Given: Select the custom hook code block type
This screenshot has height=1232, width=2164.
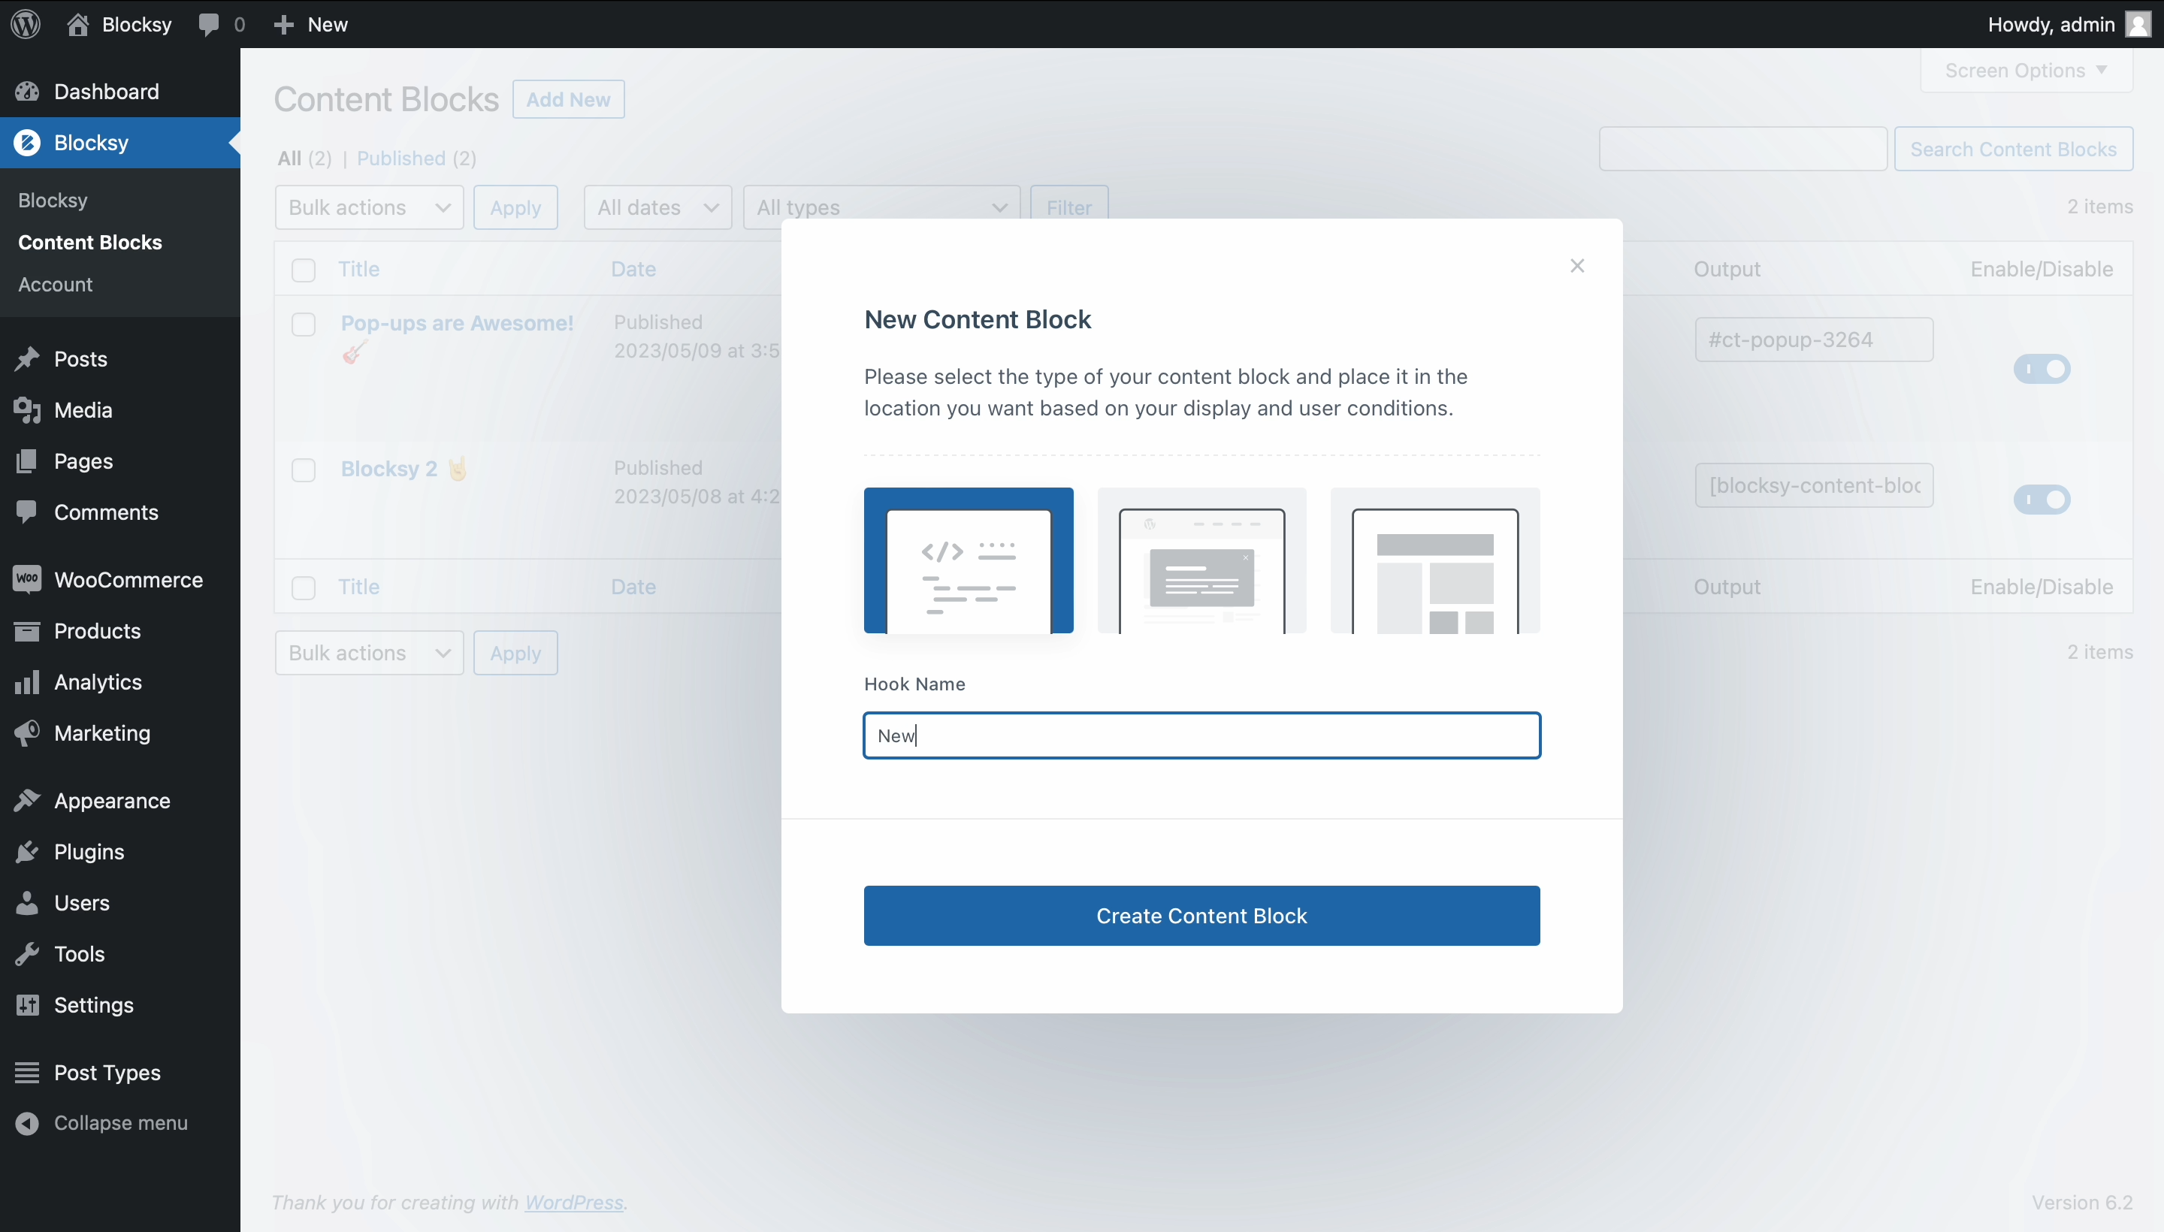Looking at the screenshot, I should pyautogui.click(x=969, y=560).
